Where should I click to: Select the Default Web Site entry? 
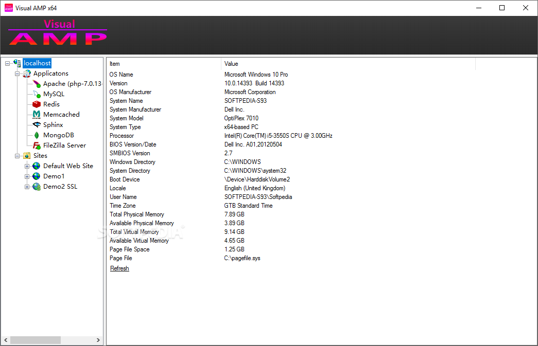click(x=68, y=166)
